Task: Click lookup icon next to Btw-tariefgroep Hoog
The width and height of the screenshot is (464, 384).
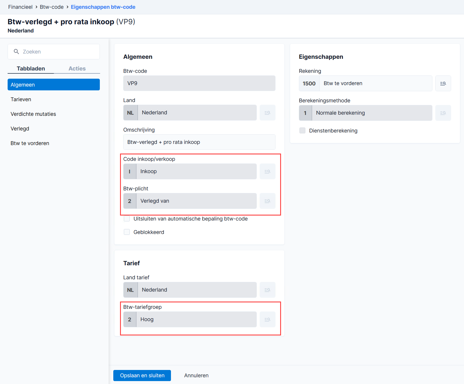Action: [x=267, y=319]
